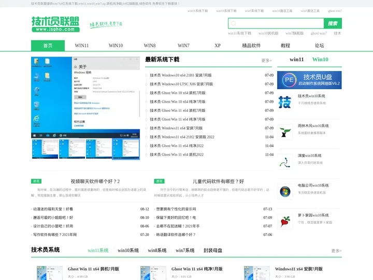
Task: Go to the 首页 navigation tab
Action: coord(48,46)
